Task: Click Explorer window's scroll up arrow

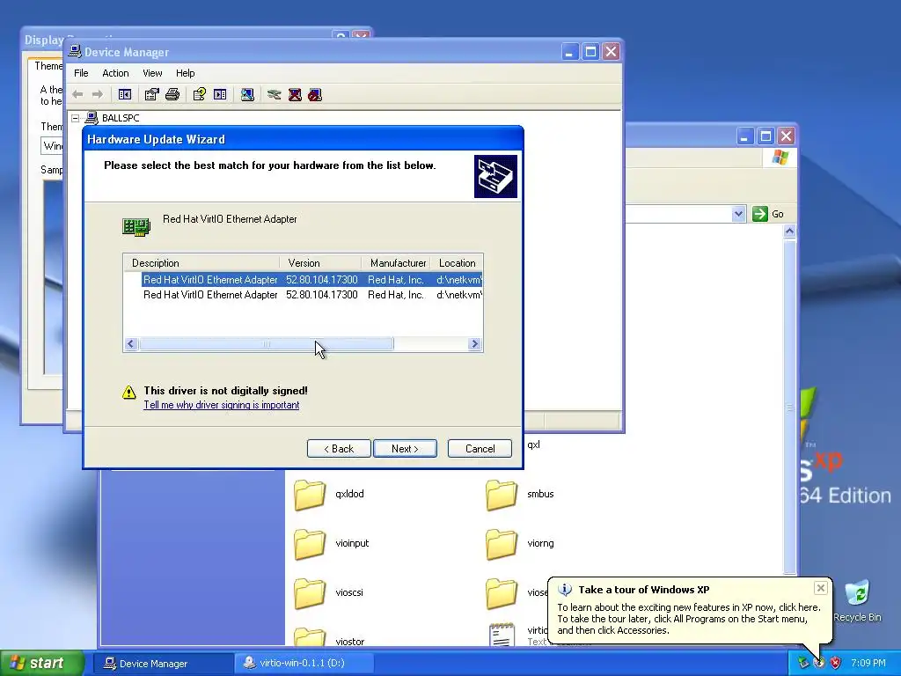Action: pyautogui.click(x=789, y=231)
